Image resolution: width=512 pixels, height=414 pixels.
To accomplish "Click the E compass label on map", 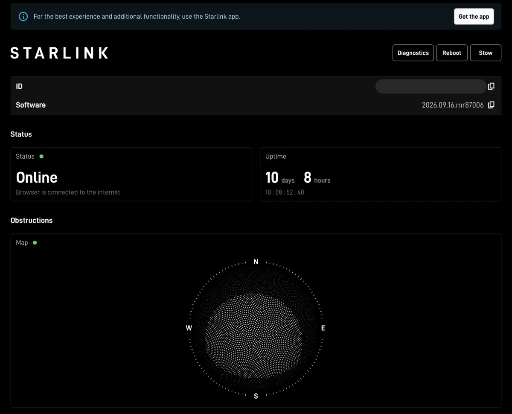I will 323,328.
